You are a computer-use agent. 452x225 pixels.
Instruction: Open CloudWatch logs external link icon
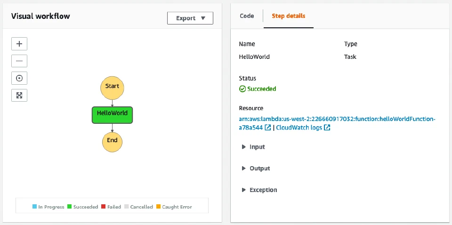327,128
